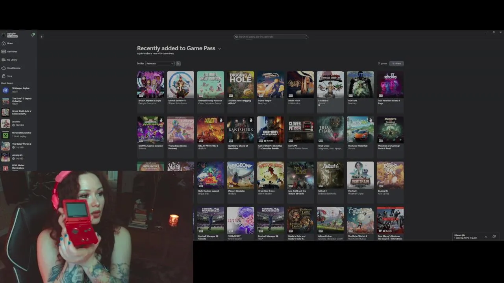This screenshot has width=504, height=283.
Task: Open the profile avatar at top left
Action: point(4,35)
